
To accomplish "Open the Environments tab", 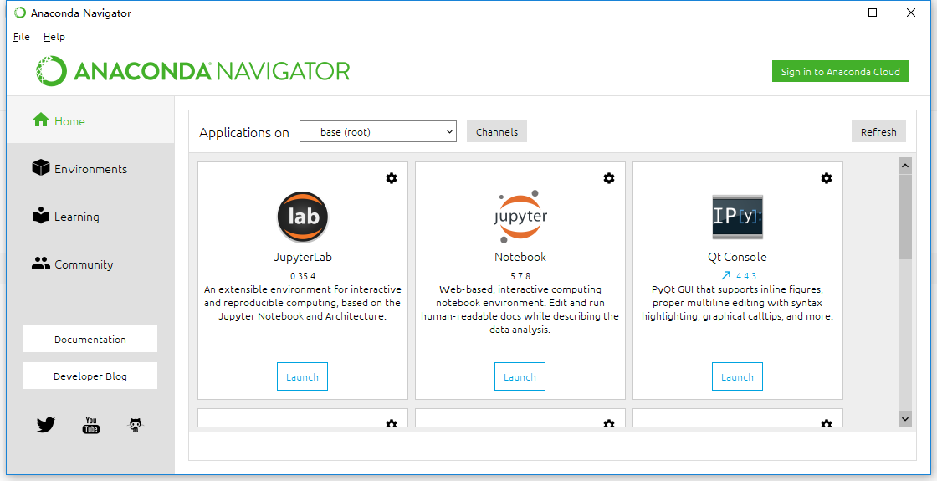I will coord(91,168).
